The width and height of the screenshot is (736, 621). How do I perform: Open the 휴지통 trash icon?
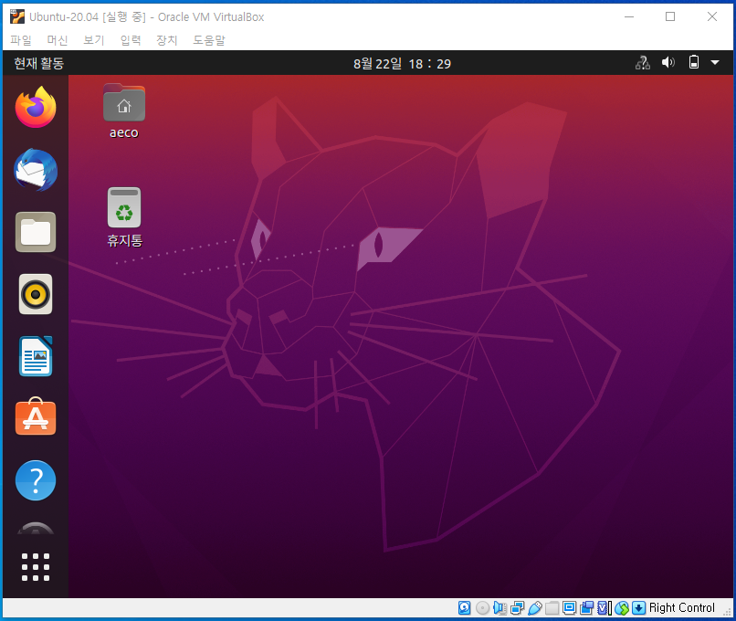124,217
